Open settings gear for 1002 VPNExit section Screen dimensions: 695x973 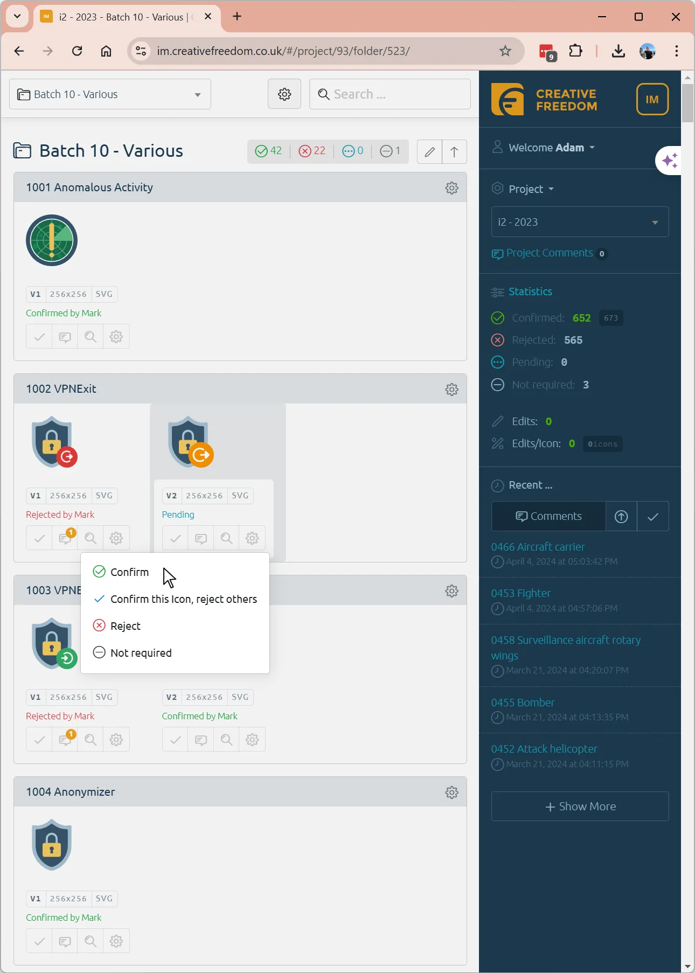[x=451, y=389]
